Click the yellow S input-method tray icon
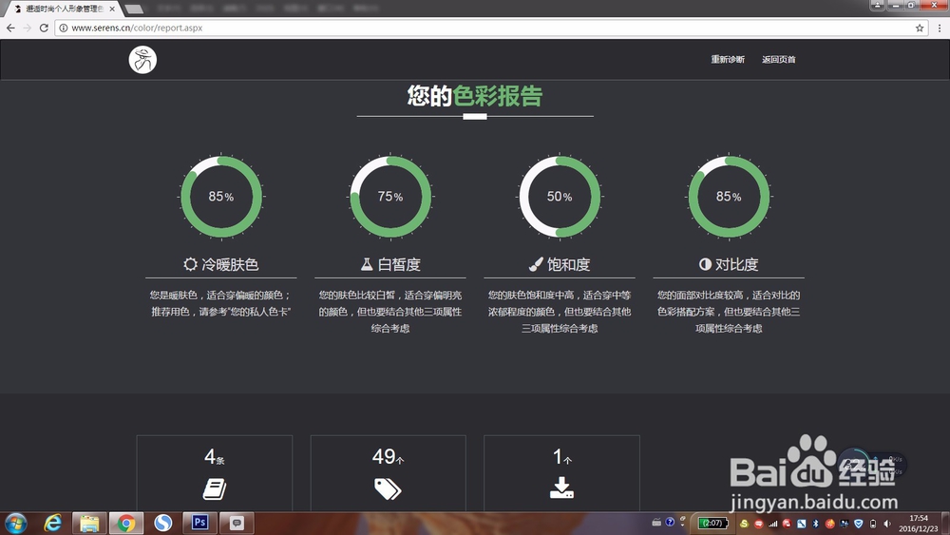The width and height of the screenshot is (950, 535). pos(744,524)
